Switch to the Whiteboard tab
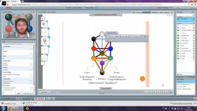Screen dimensions: 197x111 click(x=155, y=12)
